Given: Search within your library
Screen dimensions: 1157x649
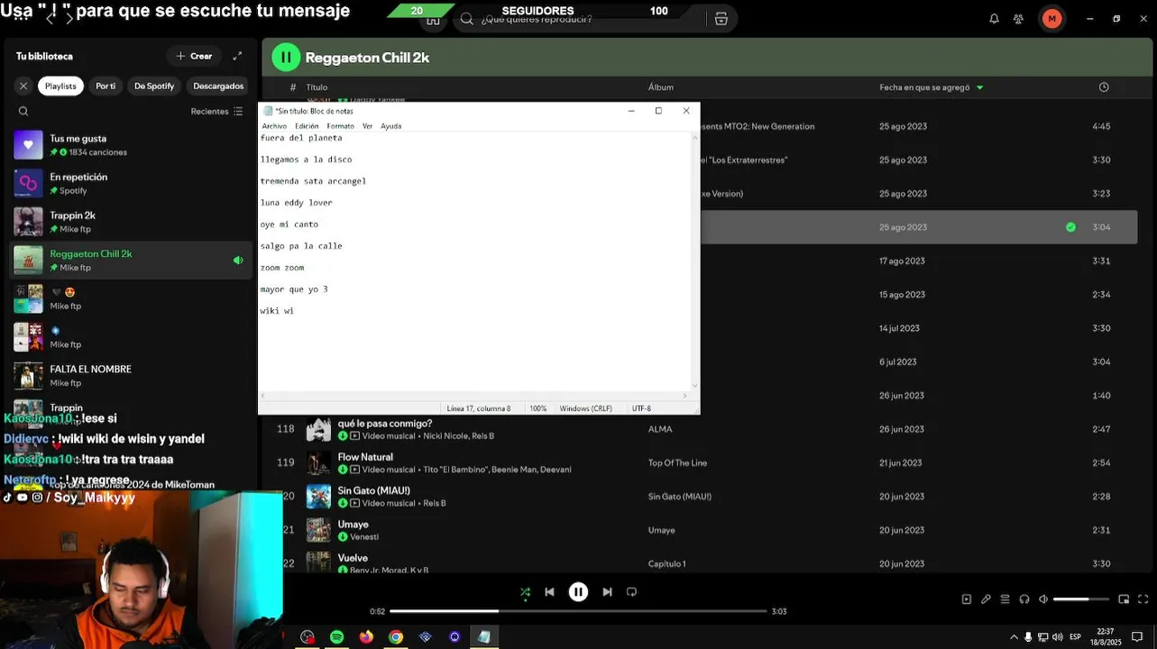Looking at the screenshot, I should click(x=23, y=112).
